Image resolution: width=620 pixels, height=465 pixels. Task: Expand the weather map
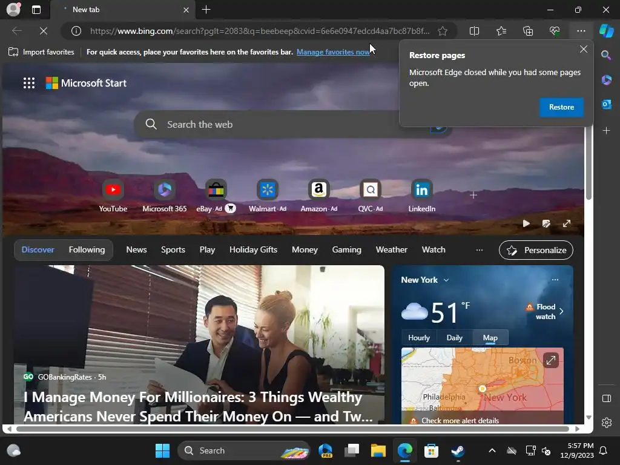[550, 360]
